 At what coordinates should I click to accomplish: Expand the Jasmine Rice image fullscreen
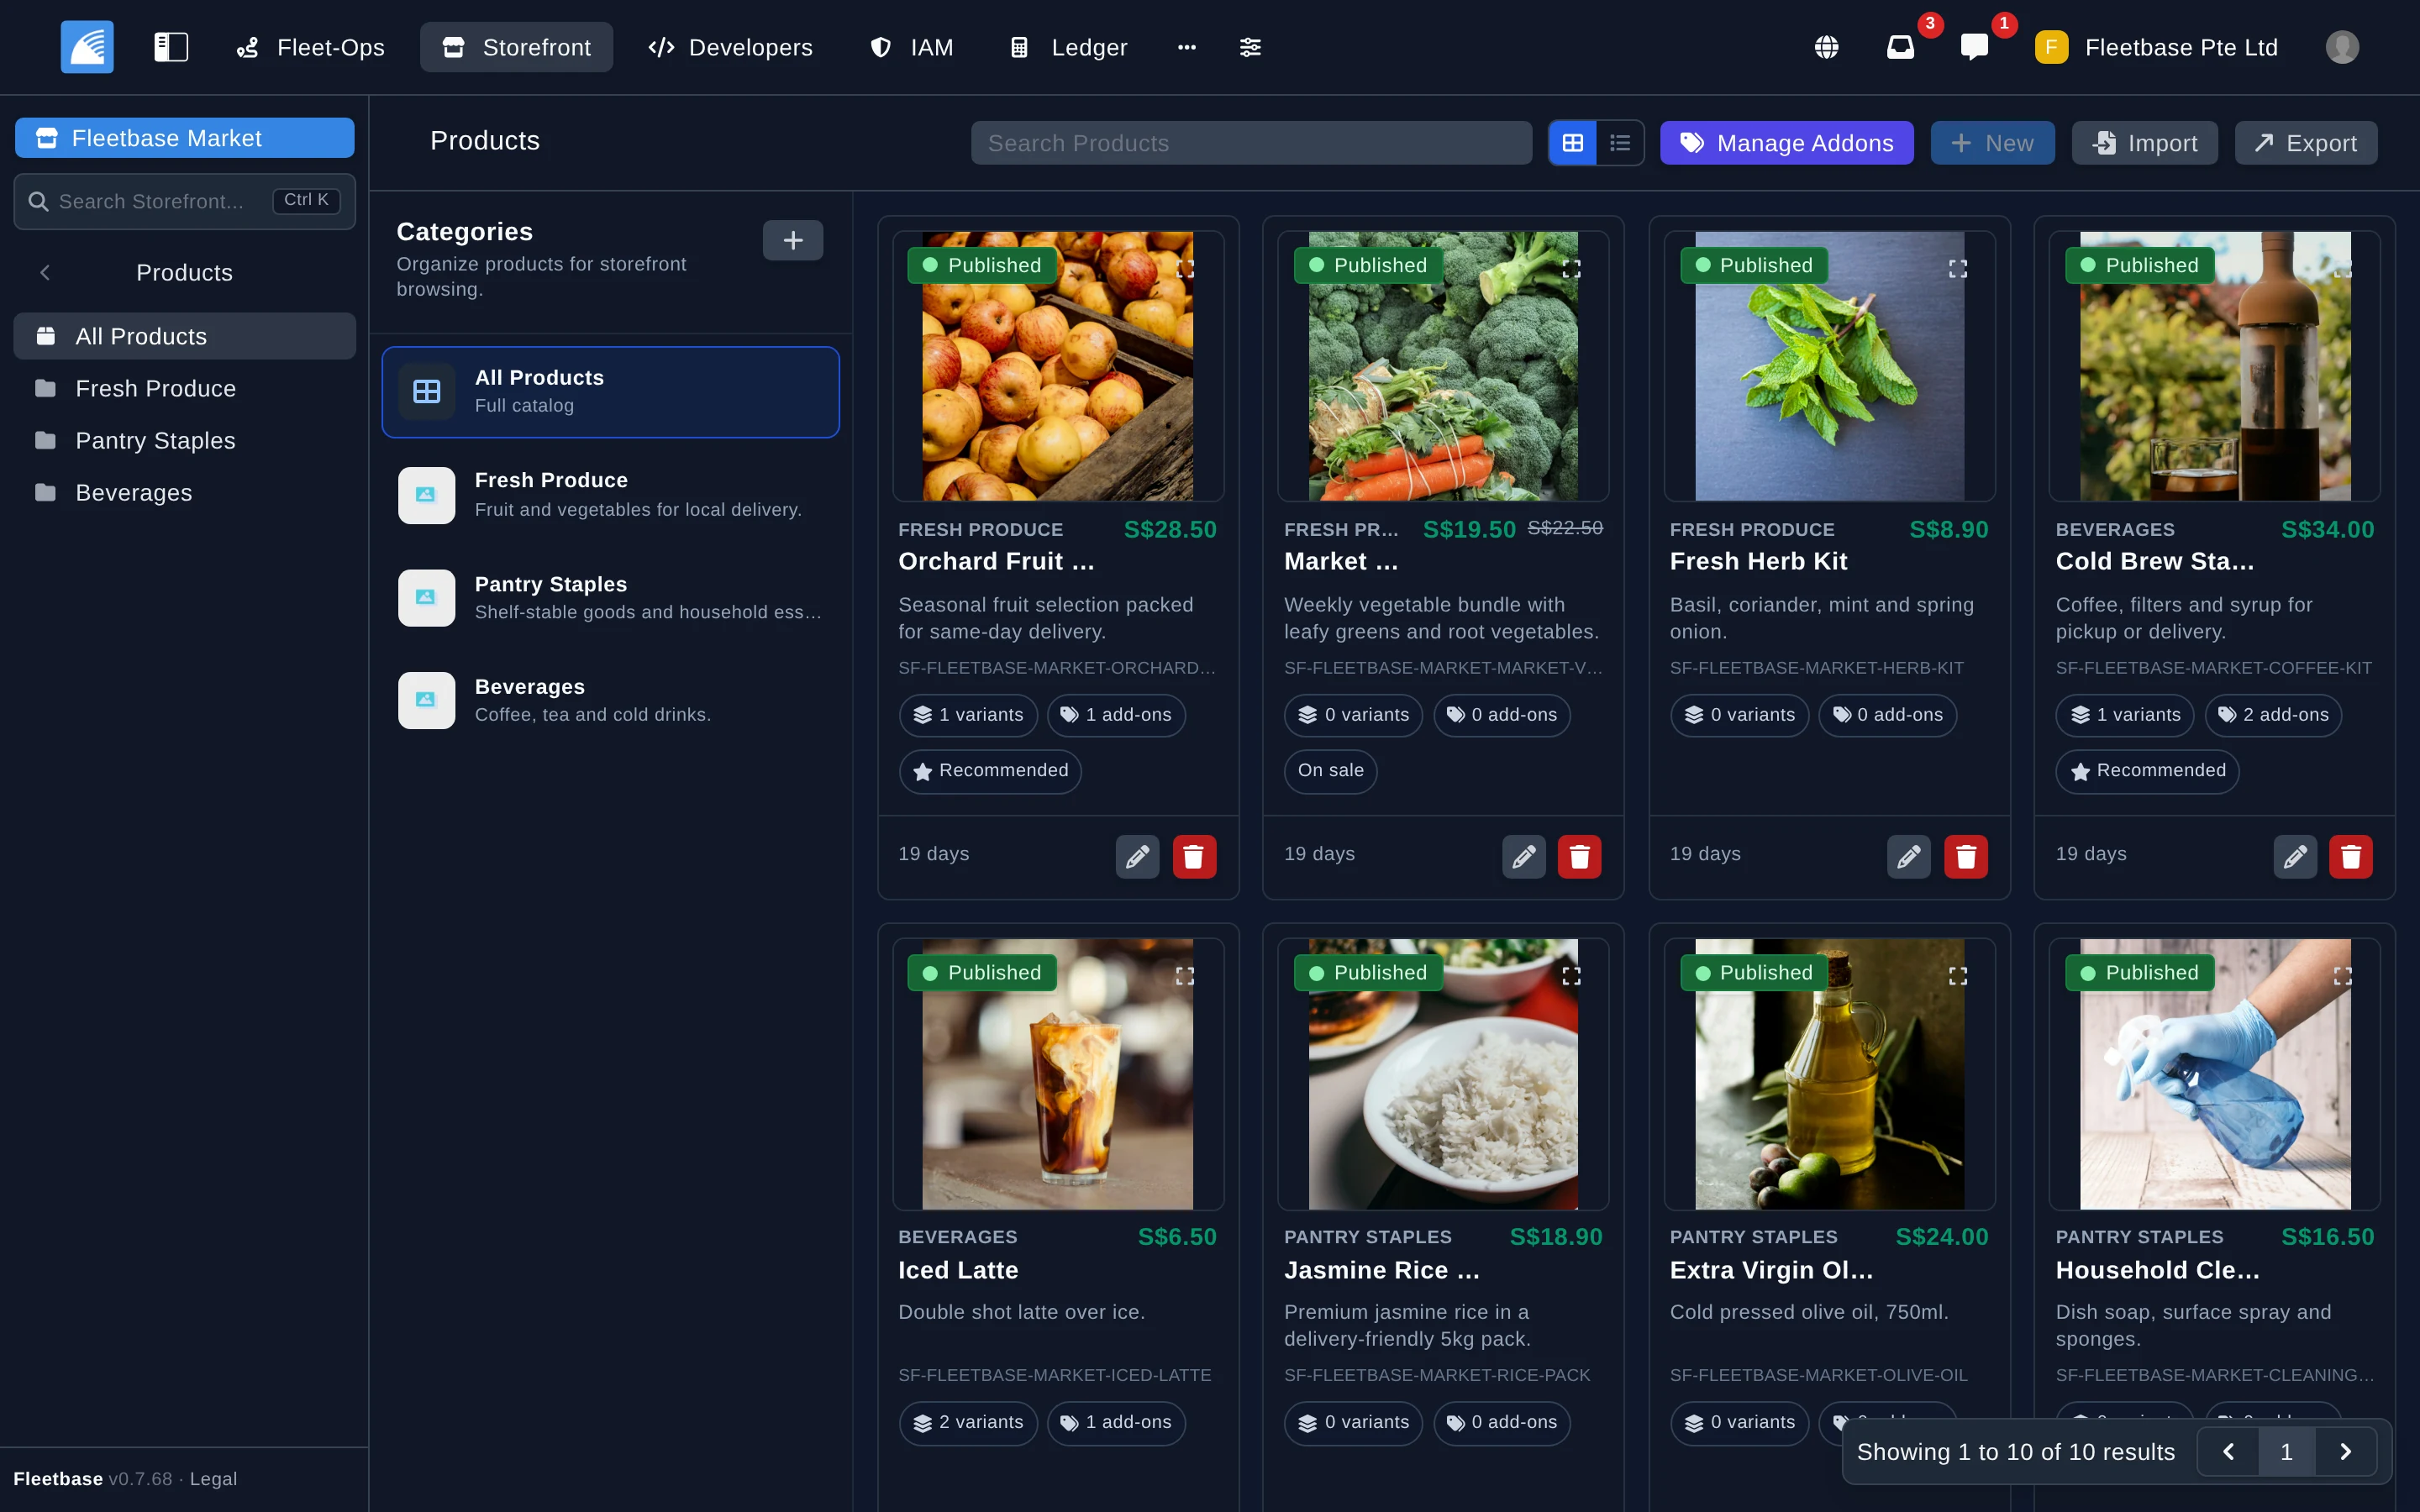tap(1571, 975)
